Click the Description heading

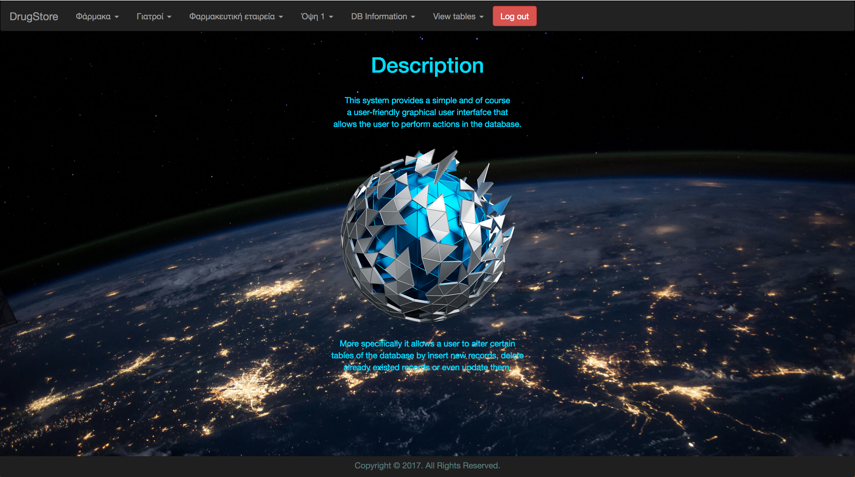point(427,65)
